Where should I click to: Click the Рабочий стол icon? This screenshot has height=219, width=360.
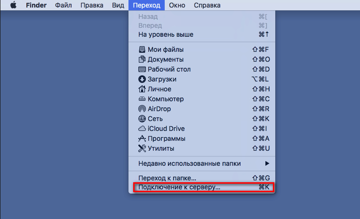coord(142,69)
